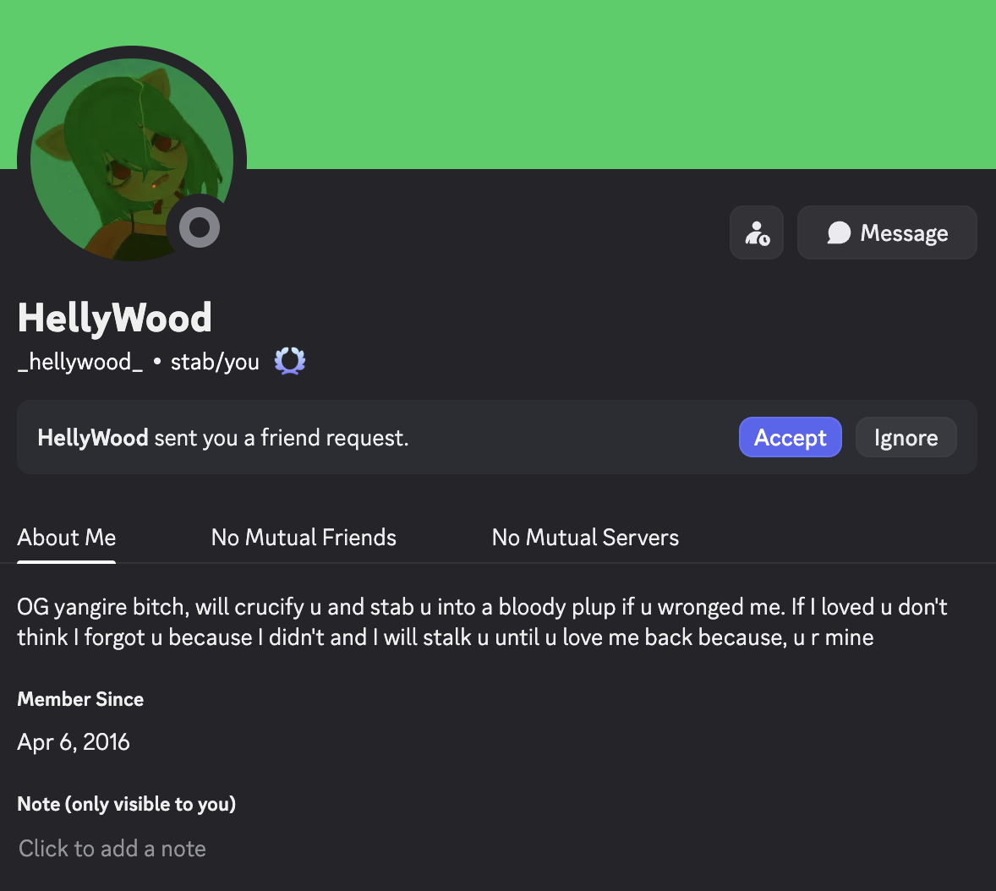Click the Member Since heading
996x891 pixels.
(80, 699)
